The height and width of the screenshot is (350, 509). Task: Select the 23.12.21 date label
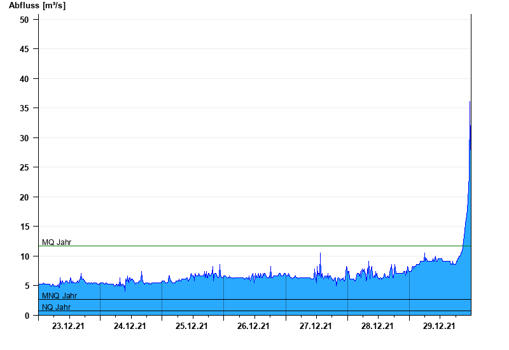(x=68, y=326)
